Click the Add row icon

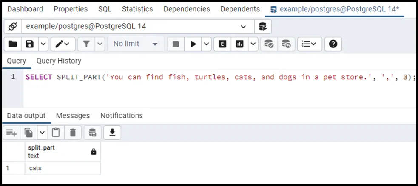[x=11, y=133]
